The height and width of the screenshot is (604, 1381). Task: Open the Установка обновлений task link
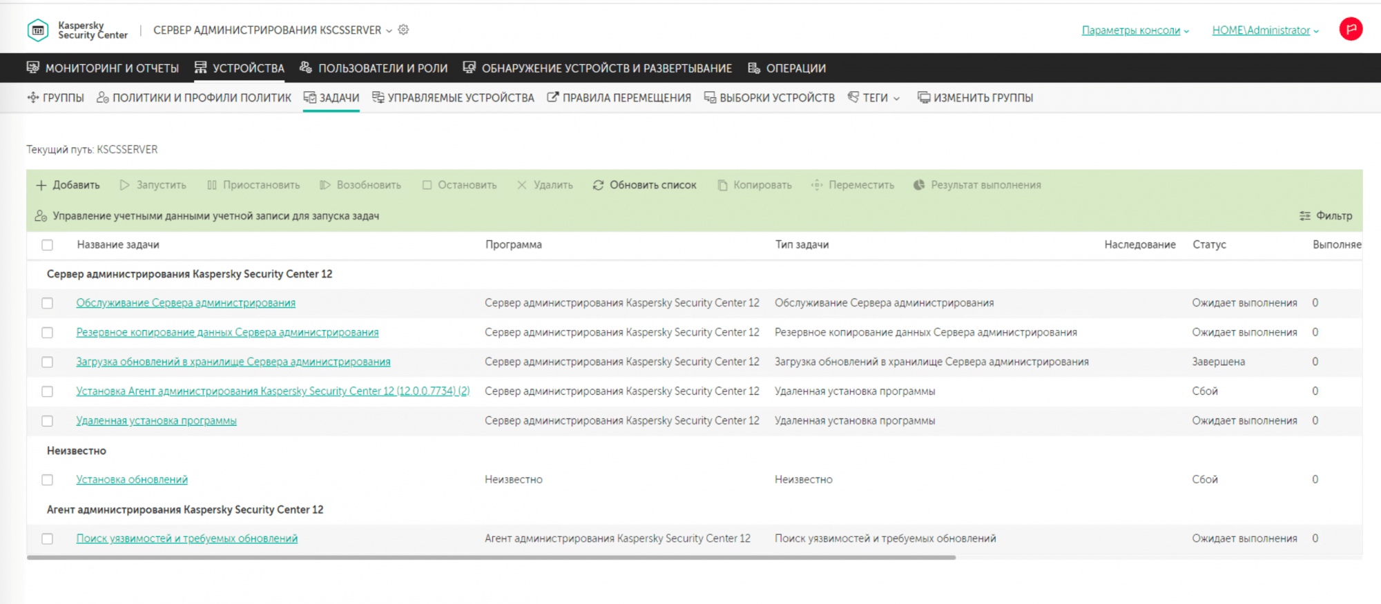[132, 480]
